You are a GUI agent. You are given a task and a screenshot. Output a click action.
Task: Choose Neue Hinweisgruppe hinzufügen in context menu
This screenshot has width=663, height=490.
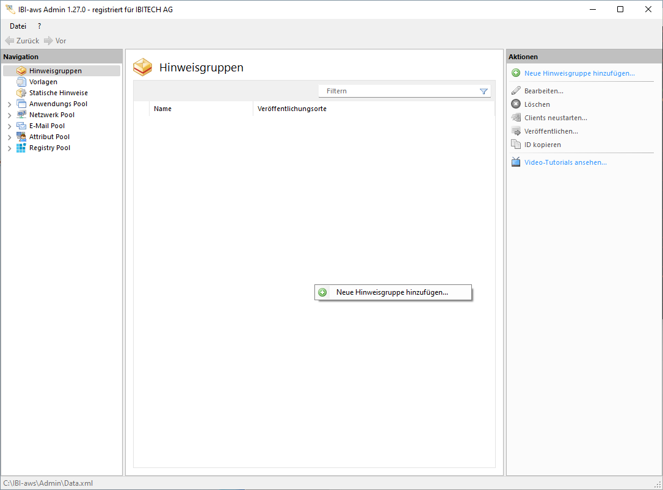392,292
